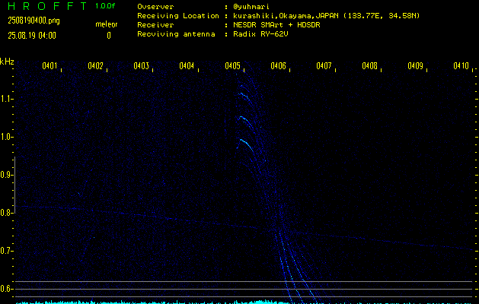Click the kHz axis unit label
479x304 pixels.
tap(7, 62)
